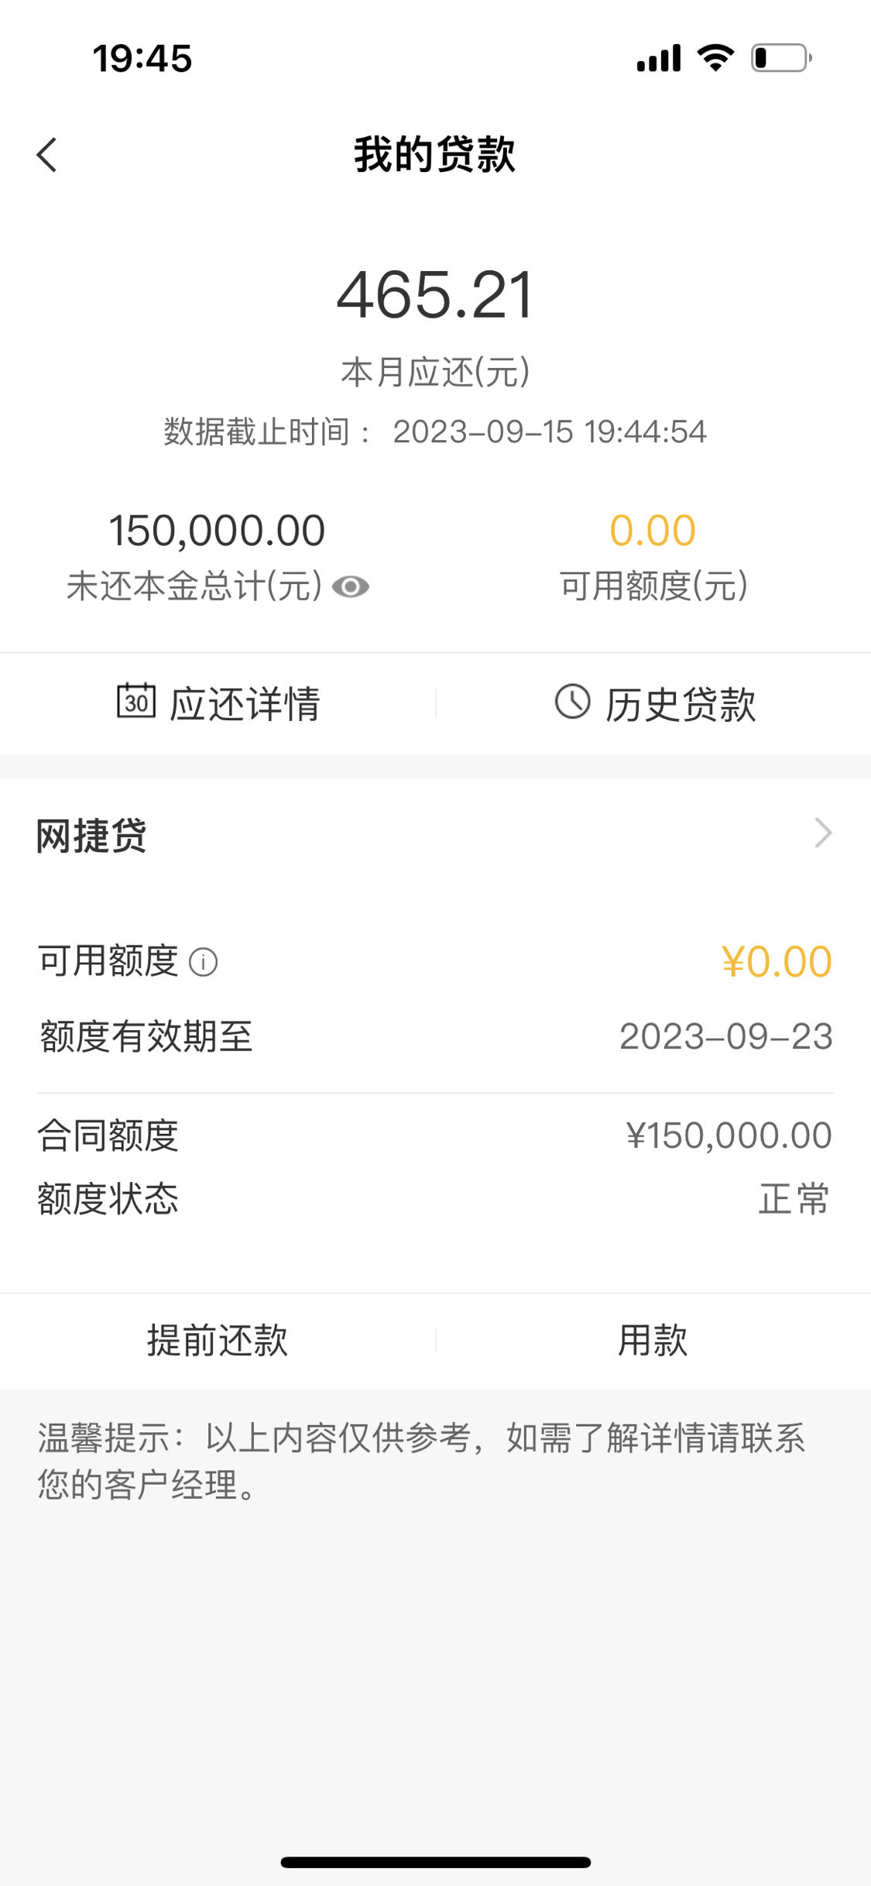Tap the info icon next to 可用额度
Image resolution: width=871 pixels, height=1886 pixels.
coord(203,963)
